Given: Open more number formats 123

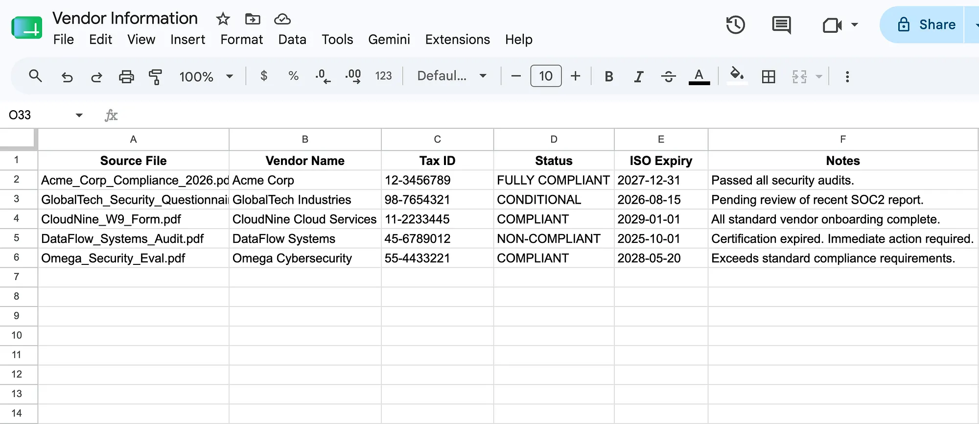Looking at the screenshot, I should click(x=383, y=76).
